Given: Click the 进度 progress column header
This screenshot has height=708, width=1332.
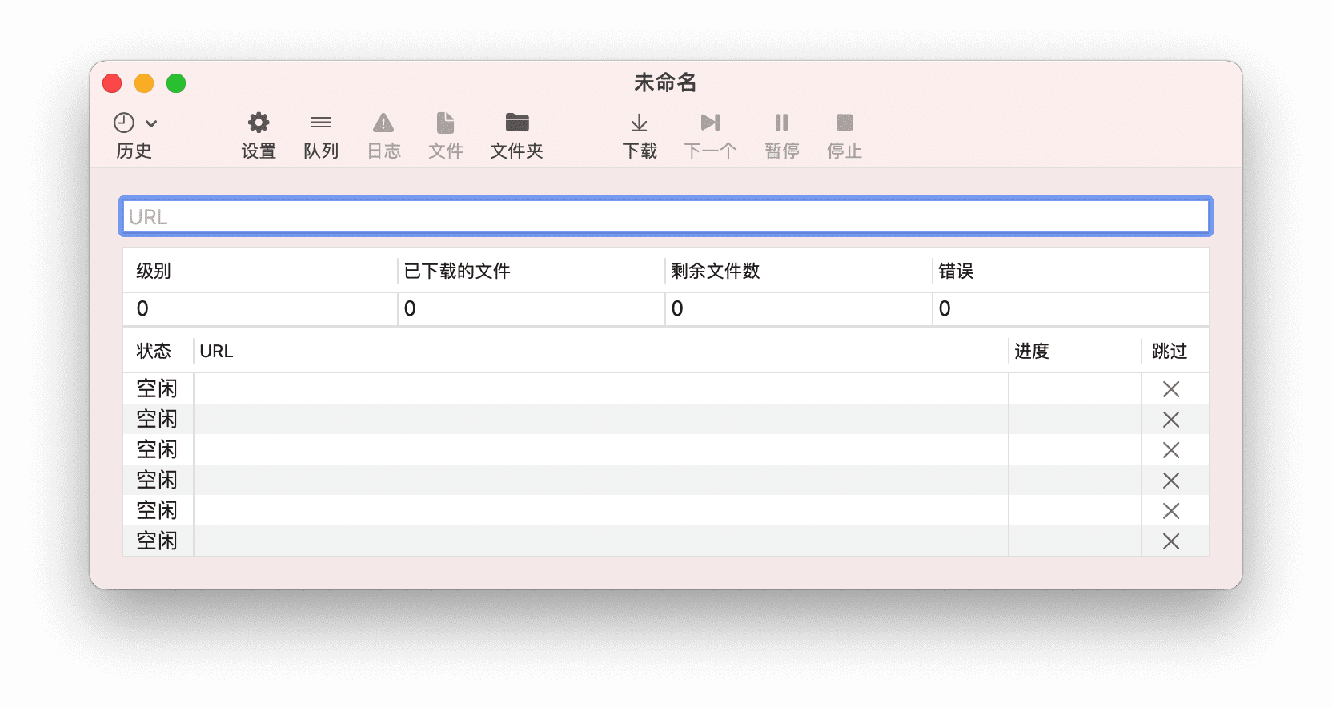Looking at the screenshot, I should [1032, 352].
